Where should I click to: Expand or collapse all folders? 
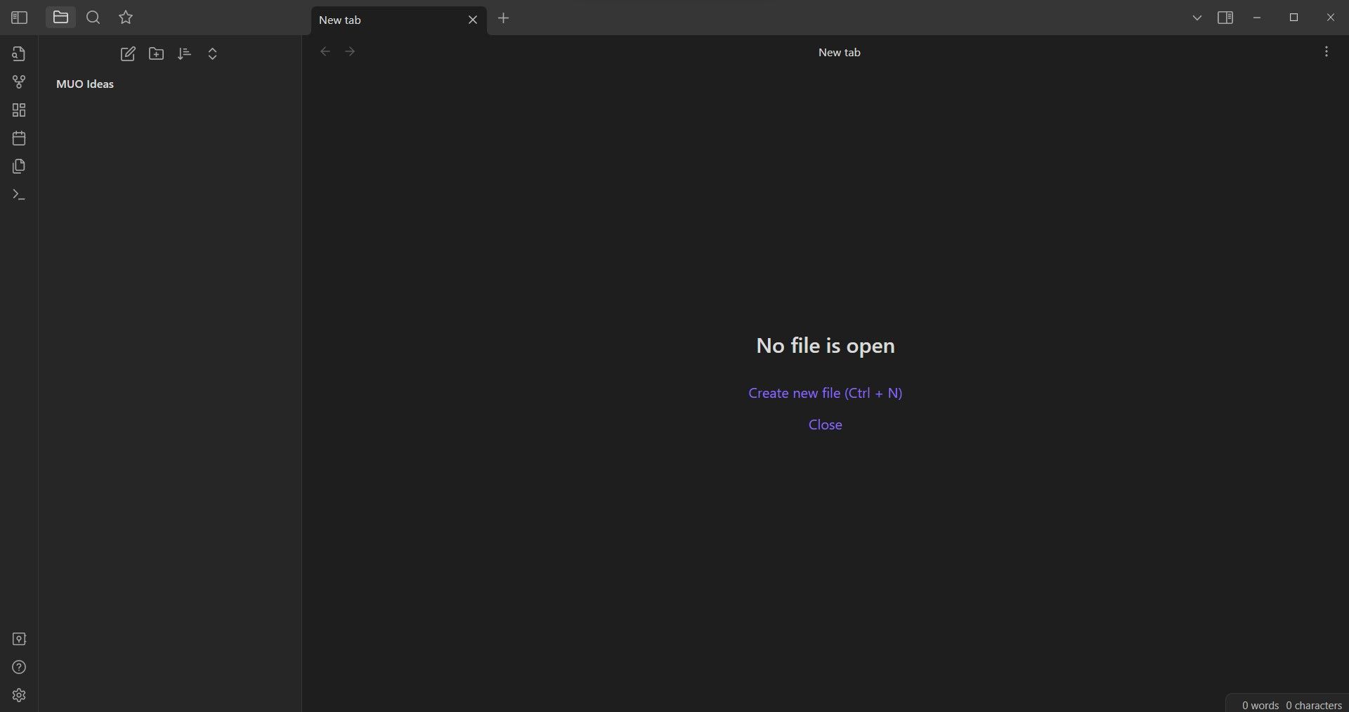[x=212, y=54]
